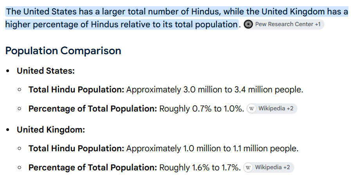This screenshot has height=177, width=355.
Task: Click the United Kingdom bullet heading
Action: click(51, 130)
